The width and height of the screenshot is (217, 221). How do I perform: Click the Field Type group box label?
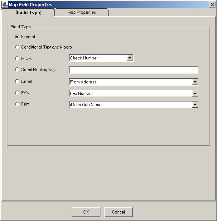point(21,27)
